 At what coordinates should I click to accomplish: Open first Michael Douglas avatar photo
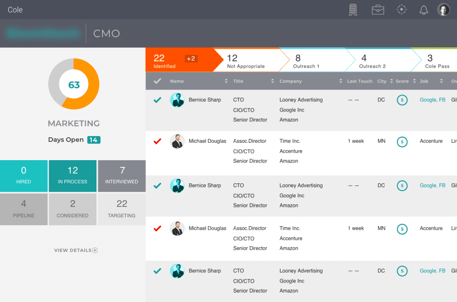pos(177,141)
